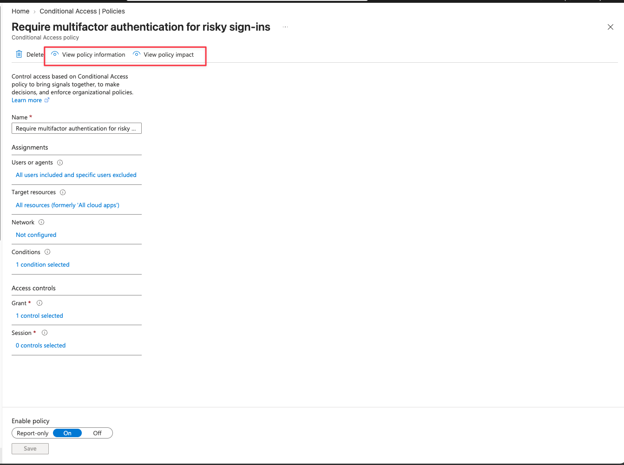Click the policy Name input field
The image size is (624, 465).
tap(77, 128)
